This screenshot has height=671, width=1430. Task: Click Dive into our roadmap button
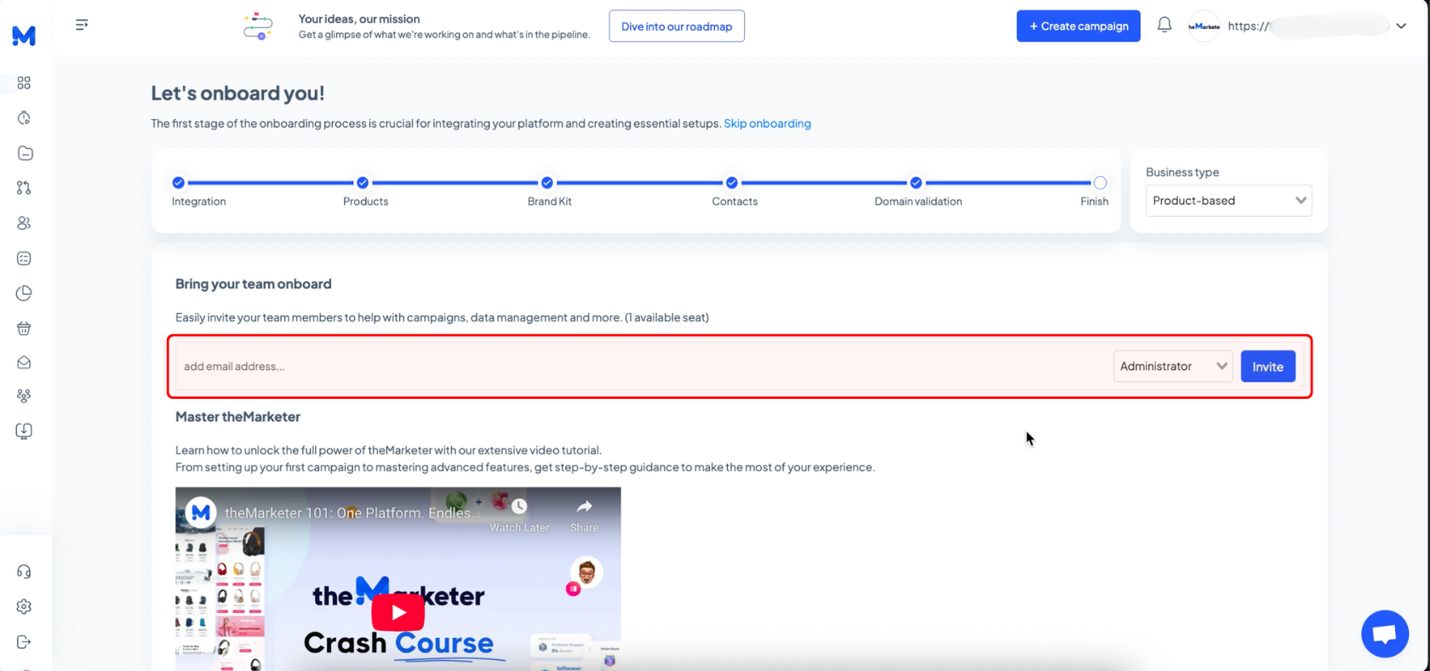677,26
